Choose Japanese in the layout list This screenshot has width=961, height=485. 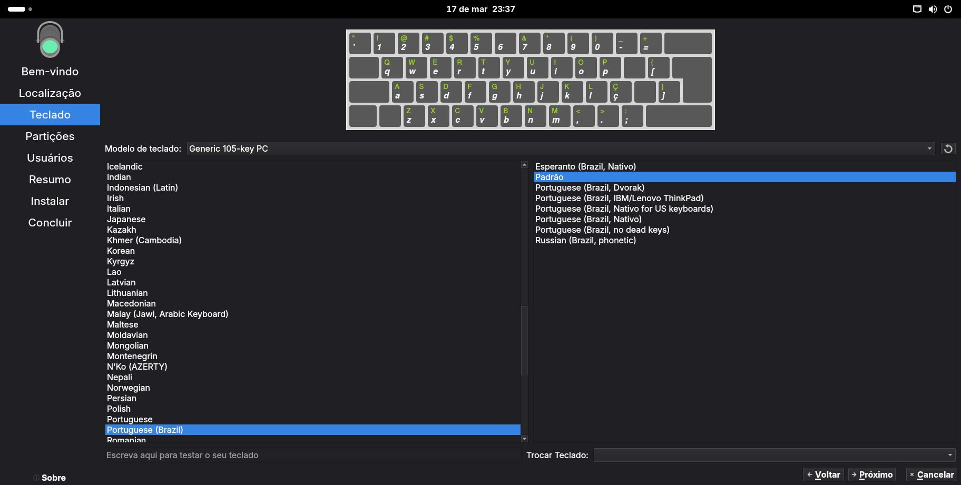coord(126,219)
